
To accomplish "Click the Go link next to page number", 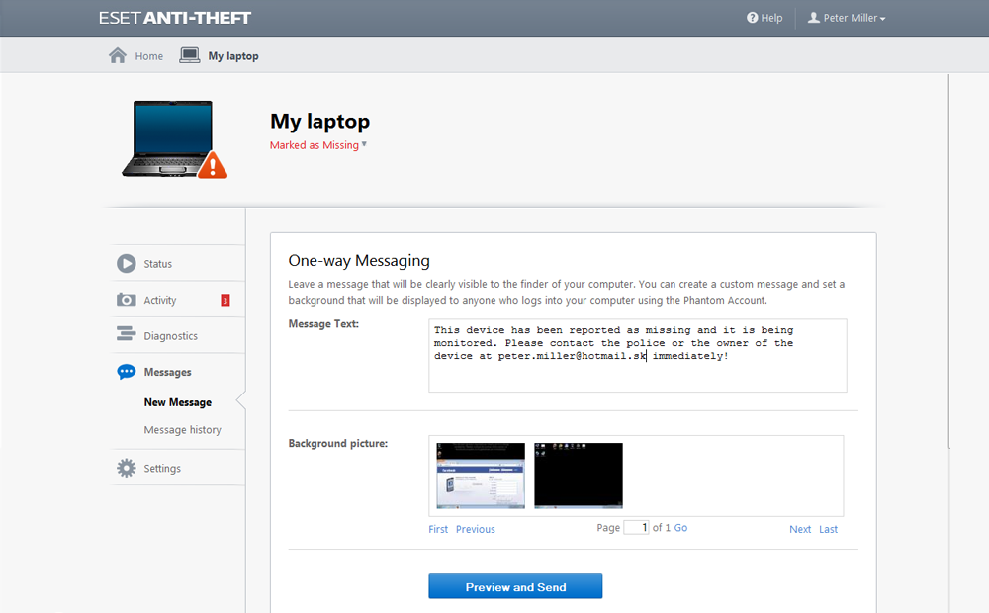I will coord(680,528).
